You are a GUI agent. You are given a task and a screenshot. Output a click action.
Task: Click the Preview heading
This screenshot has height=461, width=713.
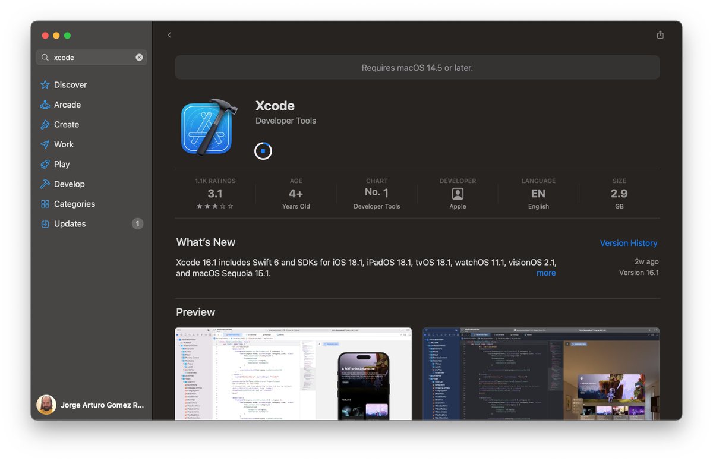coord(195,312)
